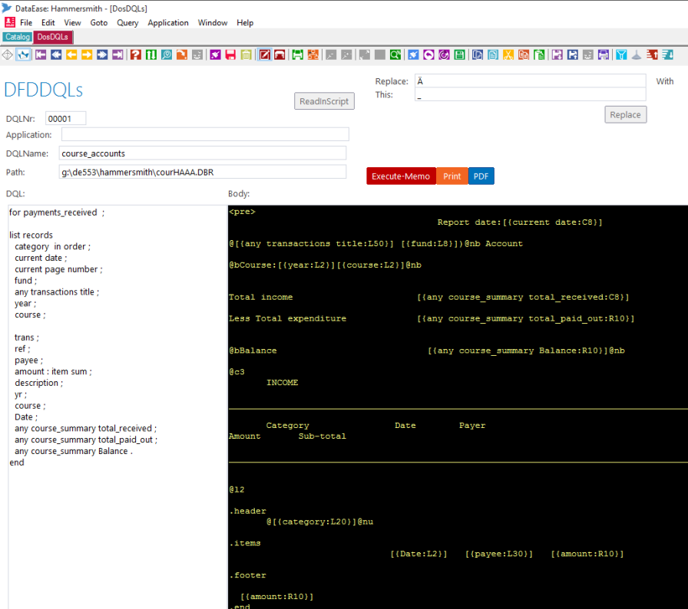Click the empty Application input field
Screen dimensions: 688x609
(x=205, y=134)
